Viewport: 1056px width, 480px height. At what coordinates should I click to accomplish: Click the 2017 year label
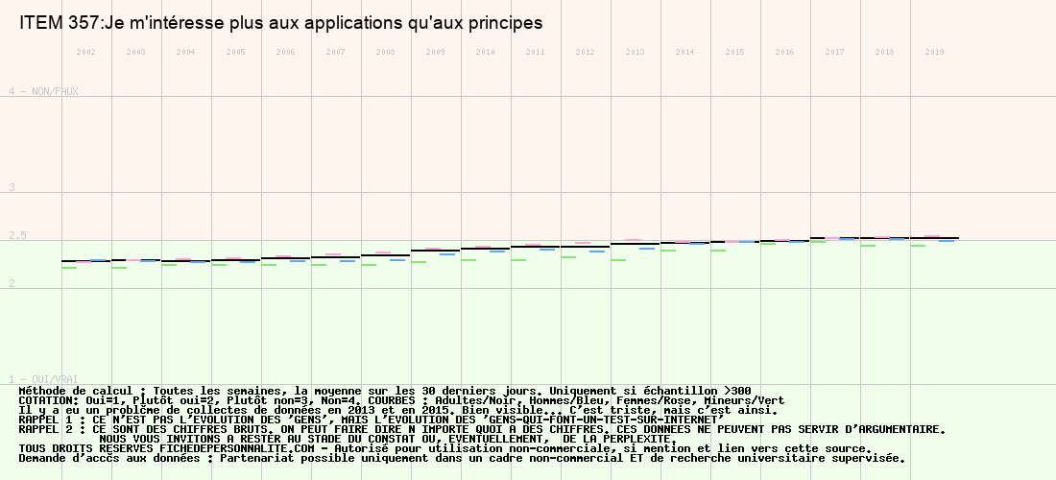pos(834,52)
